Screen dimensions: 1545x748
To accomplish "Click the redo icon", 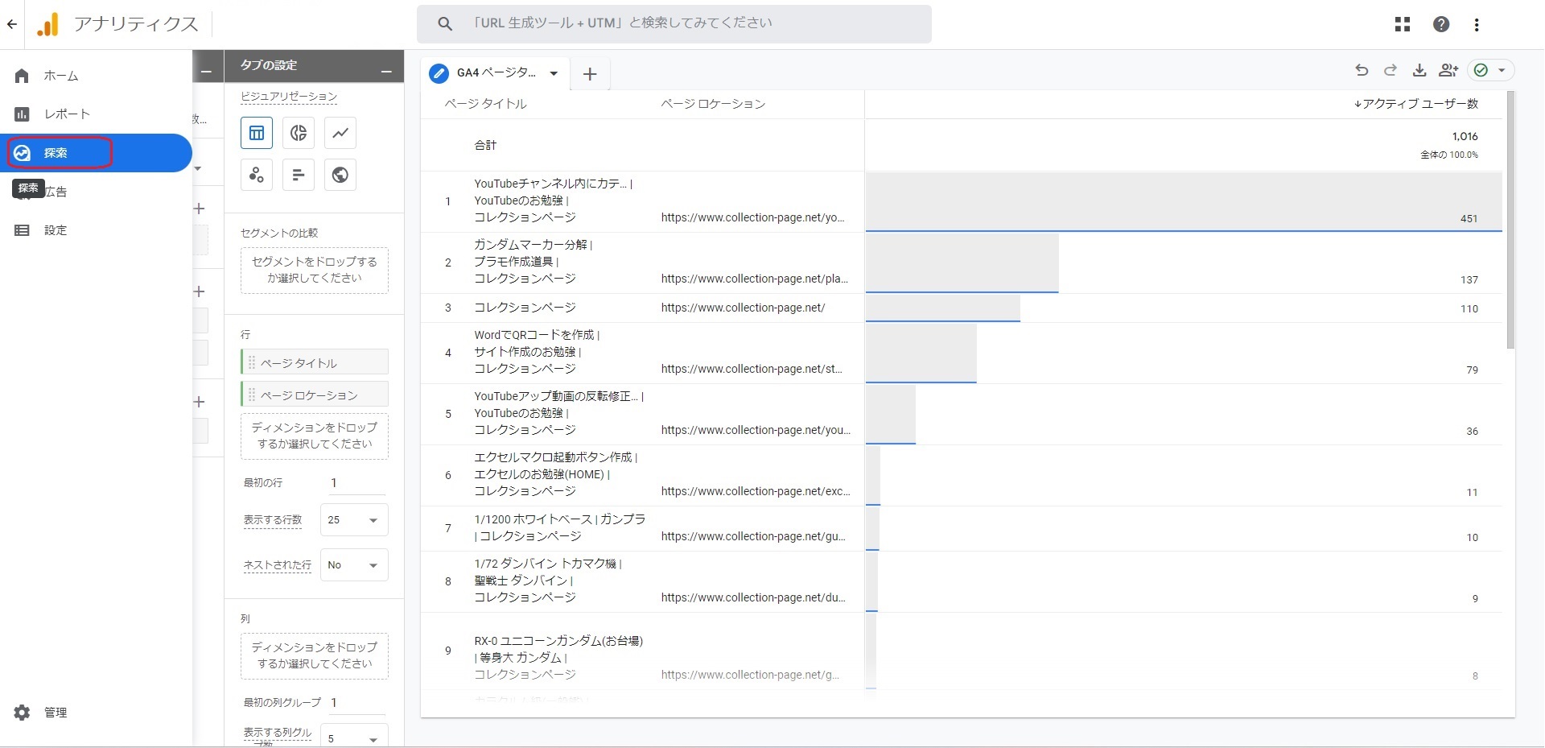I will 1390,70.
